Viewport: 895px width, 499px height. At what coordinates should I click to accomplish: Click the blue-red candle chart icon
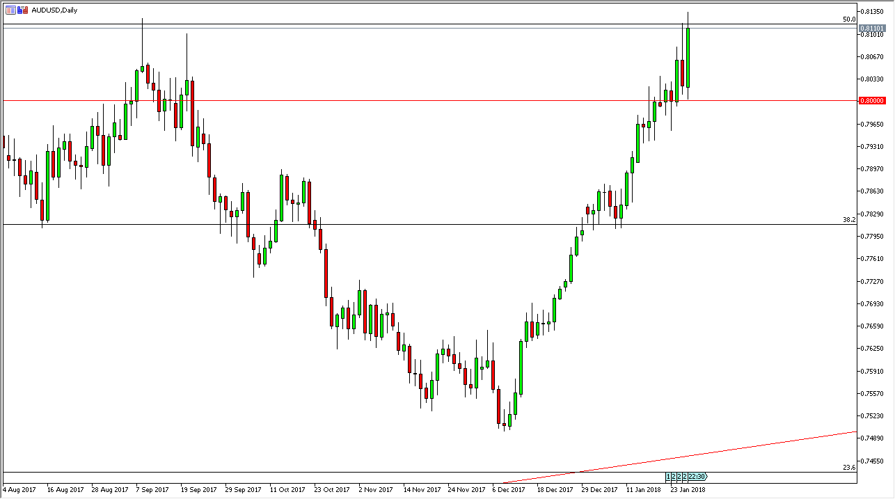22,10
